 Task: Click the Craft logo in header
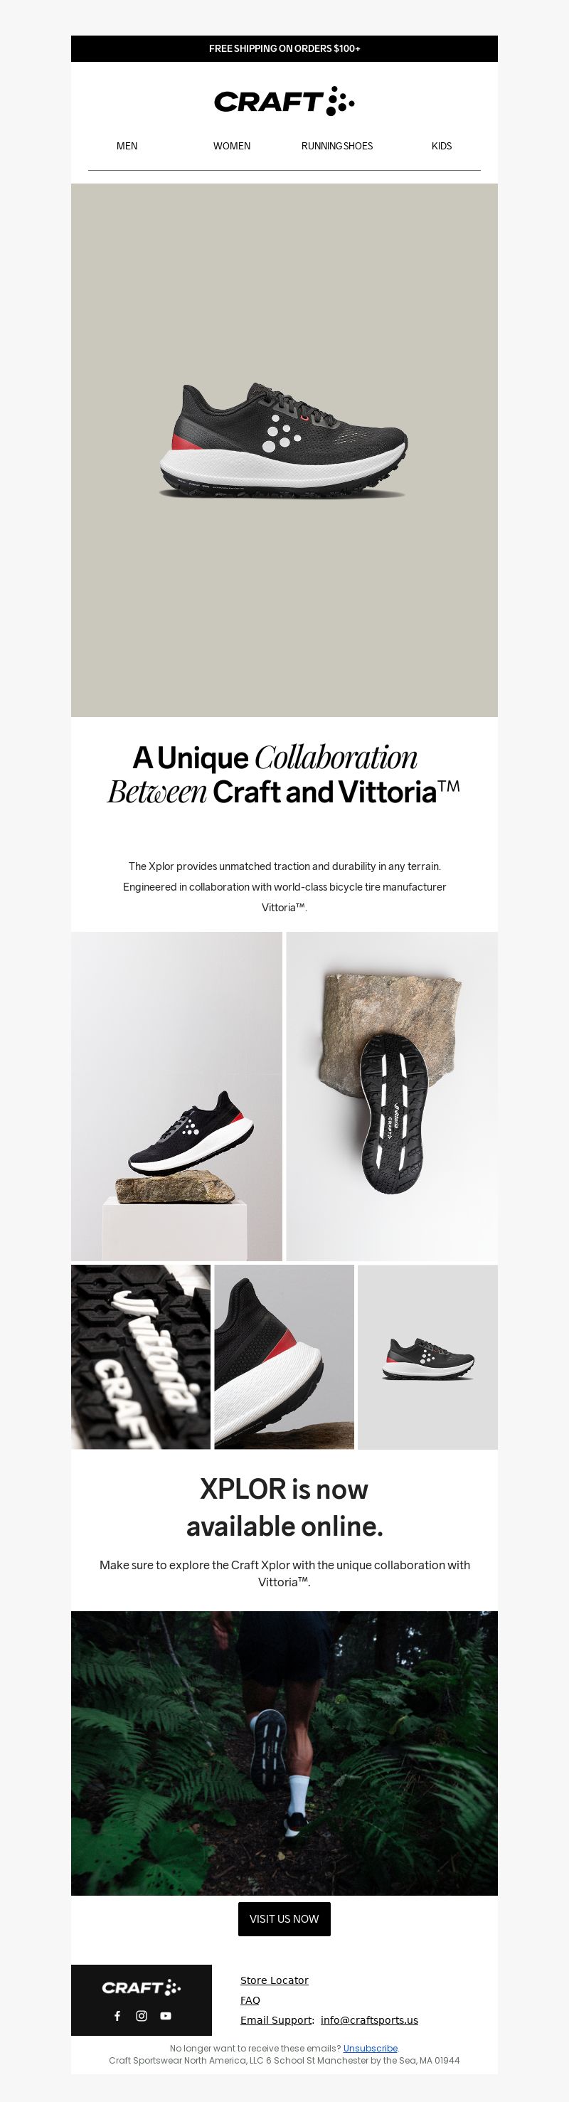284,101
